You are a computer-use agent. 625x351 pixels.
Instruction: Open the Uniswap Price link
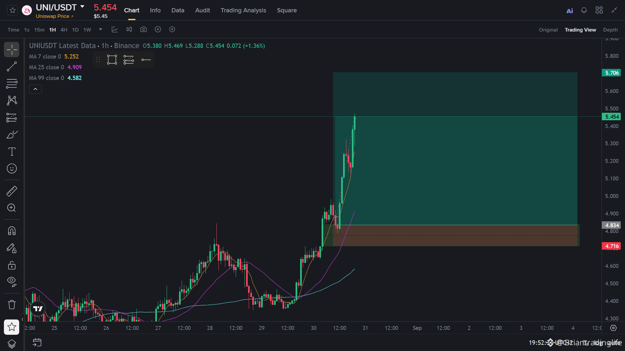pos(54,16)
